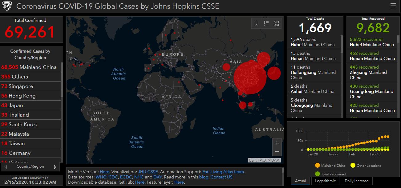The height and width of the screenshot is (188, 401).
Task: Select Japan in the country list
Action: click(30, 105)
